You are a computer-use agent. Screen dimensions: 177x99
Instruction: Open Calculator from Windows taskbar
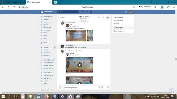(x=23, y=96)
